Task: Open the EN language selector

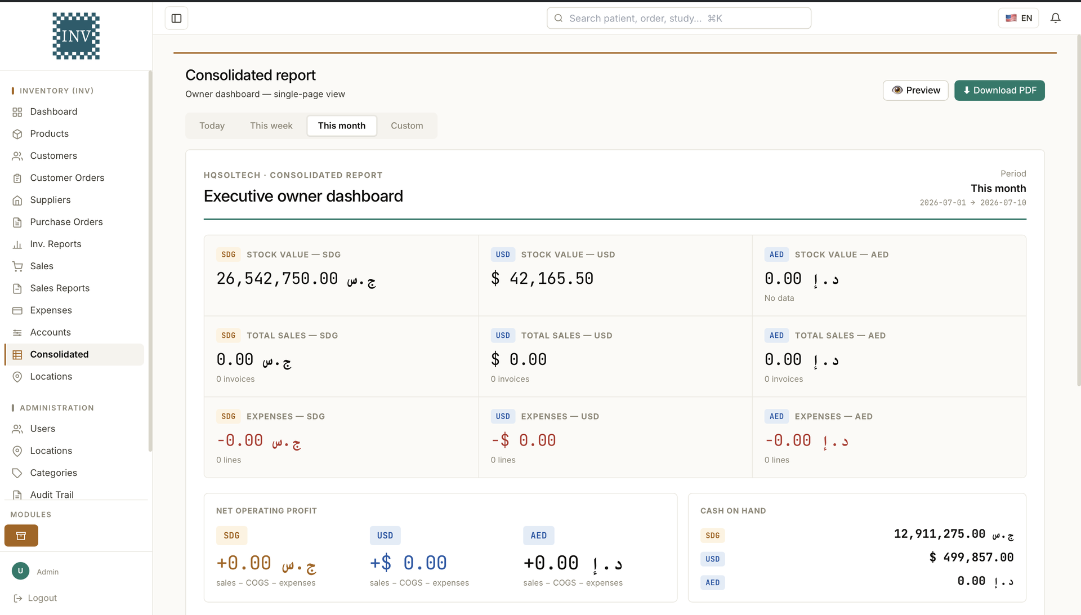Action: click(1019, 18)
